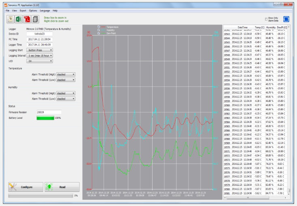Image resolution: width=297 pixels, height=206 pixels.
Task: Open the Logging Interval dropdown
Action: click(40, 56)
